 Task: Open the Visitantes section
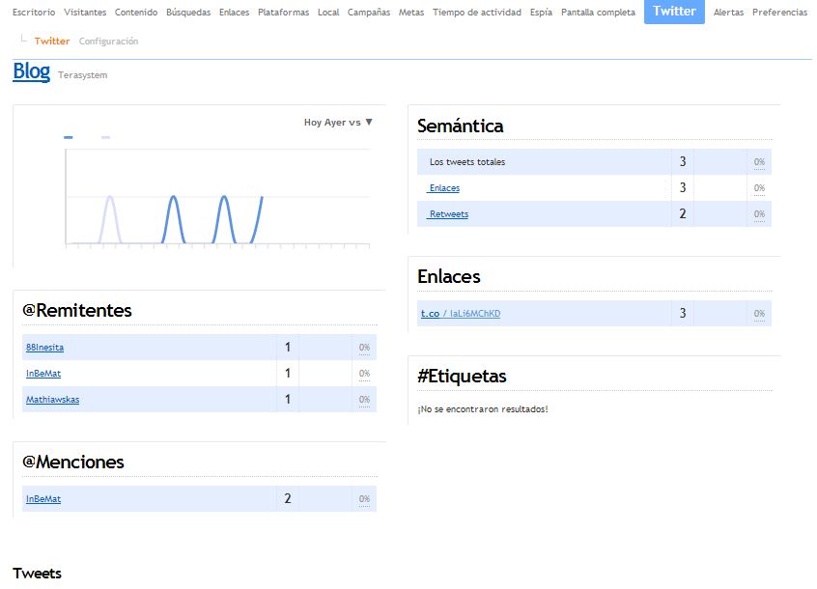[x=85, y=13]
